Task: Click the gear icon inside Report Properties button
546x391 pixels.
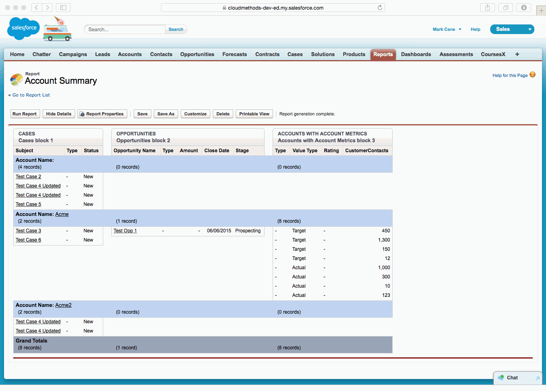Action: [83, 113]
